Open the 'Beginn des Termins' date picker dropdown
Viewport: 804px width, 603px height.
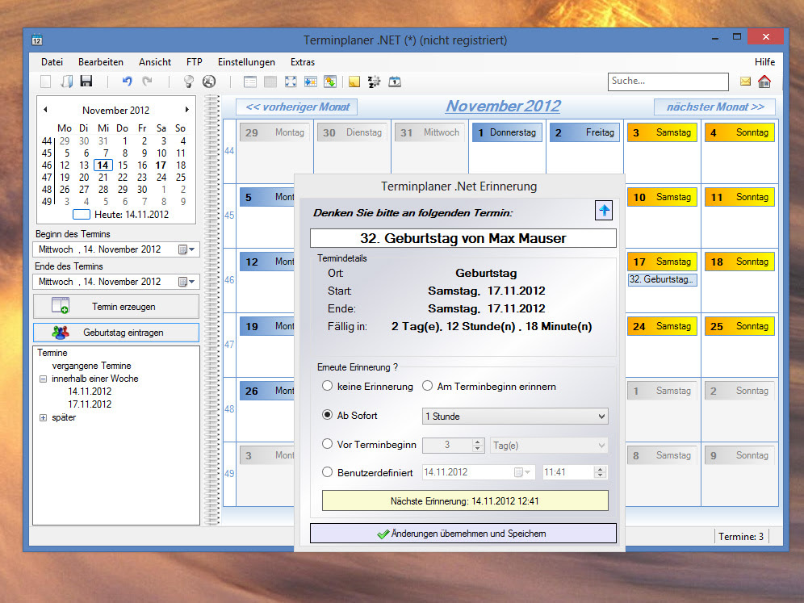tap(187, 249)
